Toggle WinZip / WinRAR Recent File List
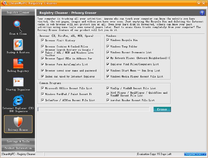 coord(108,88)
